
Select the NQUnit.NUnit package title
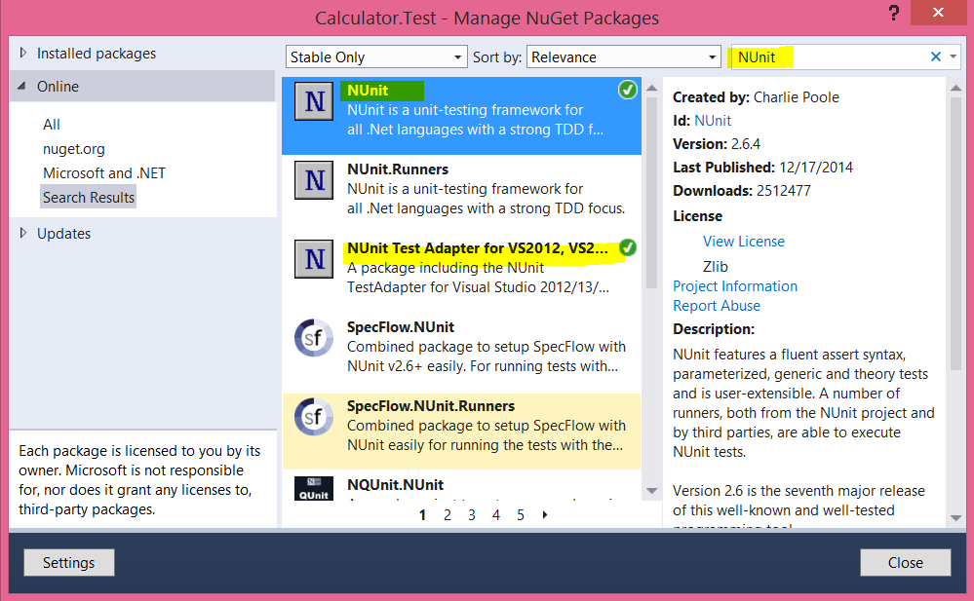coord(395,484)
